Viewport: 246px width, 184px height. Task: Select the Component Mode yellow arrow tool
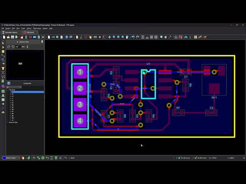3,47
